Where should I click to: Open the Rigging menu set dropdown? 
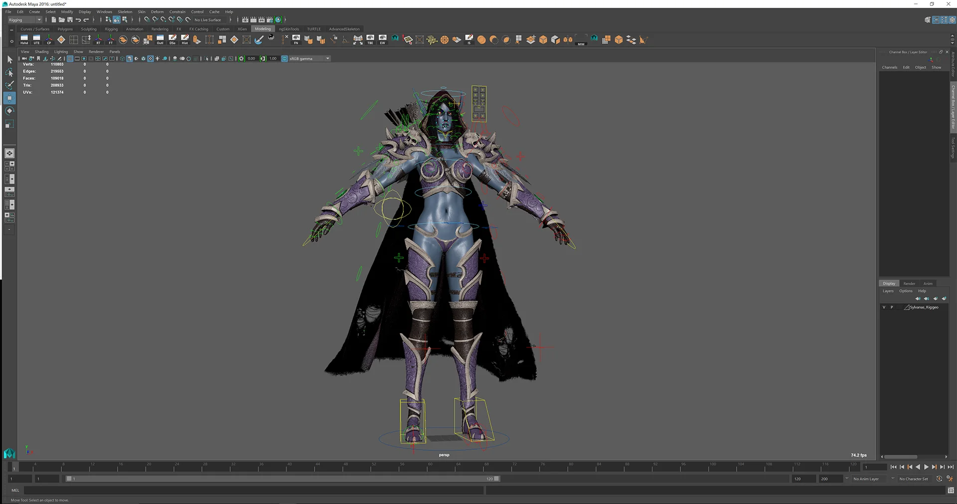coord(25,20)
